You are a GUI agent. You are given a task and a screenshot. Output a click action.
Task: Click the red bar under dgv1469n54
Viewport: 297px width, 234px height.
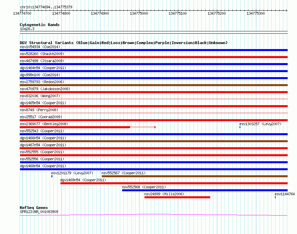tap(174, 183)
